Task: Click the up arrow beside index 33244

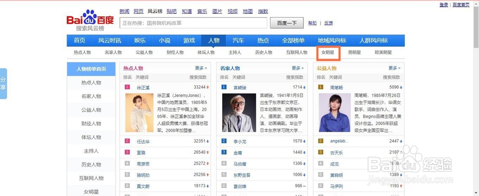Action: pyautogui.click(x=208, y=87)
